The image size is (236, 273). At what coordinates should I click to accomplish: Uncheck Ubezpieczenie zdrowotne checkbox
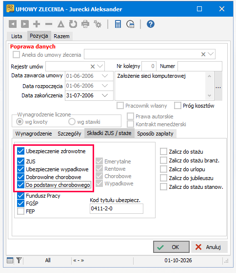[20, 151]
